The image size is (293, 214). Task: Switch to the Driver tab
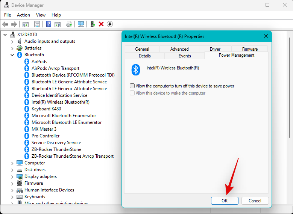pyautogui.click(x=215, y=49)
